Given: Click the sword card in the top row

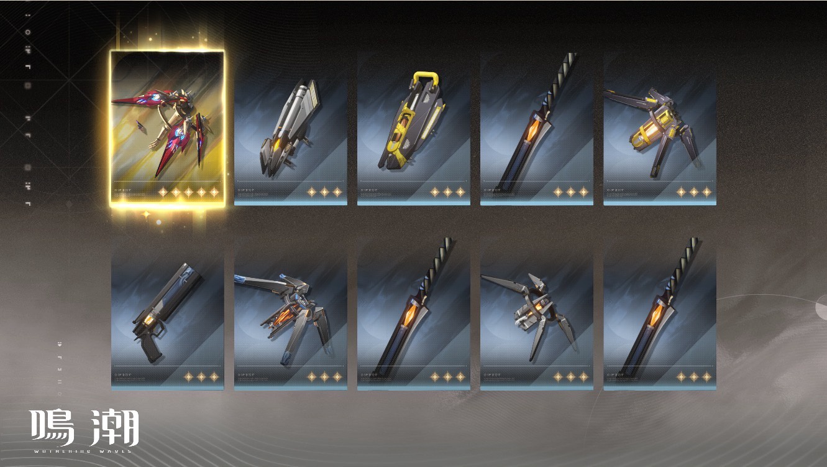Looking at the screenshot, I should tap(536, 129).
